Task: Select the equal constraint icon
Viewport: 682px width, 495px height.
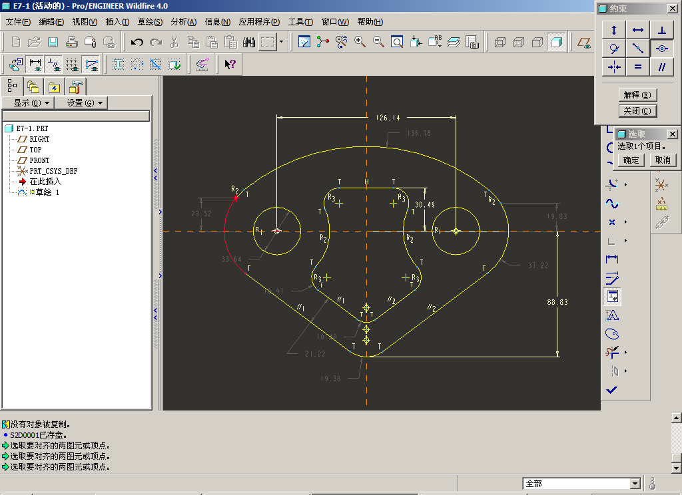Action: pyautogui.click(x=637, y=67)
